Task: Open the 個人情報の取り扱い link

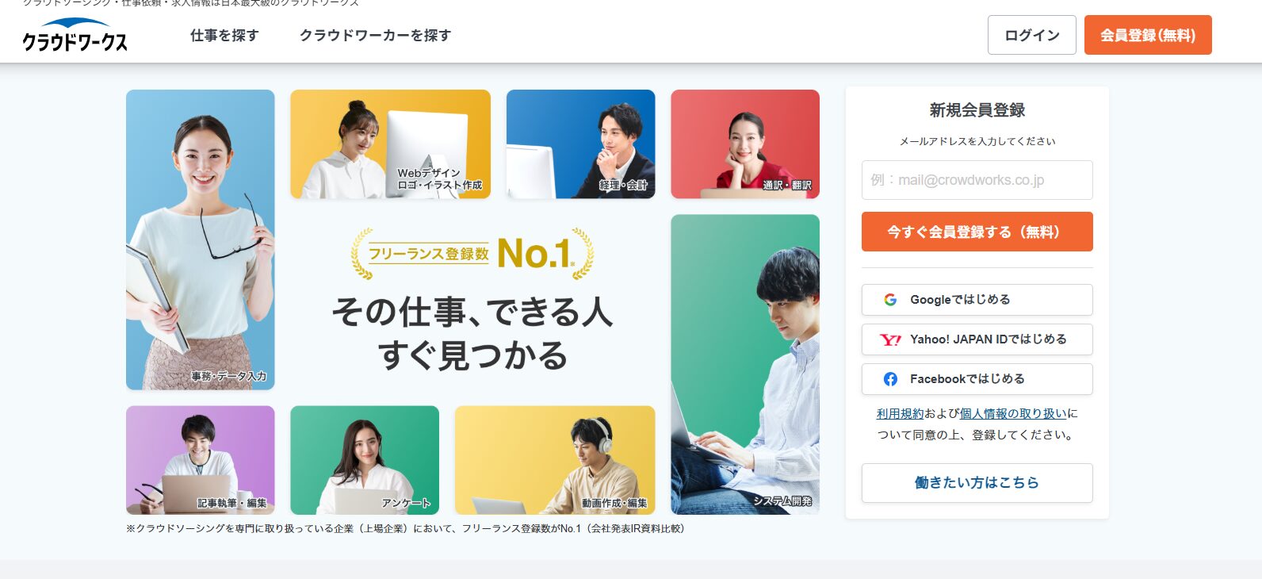Action: coord(1013,413)
